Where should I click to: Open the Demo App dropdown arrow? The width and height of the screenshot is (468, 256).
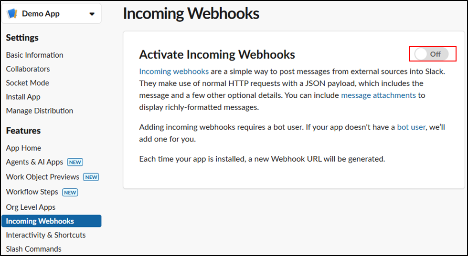coord(92,14)
